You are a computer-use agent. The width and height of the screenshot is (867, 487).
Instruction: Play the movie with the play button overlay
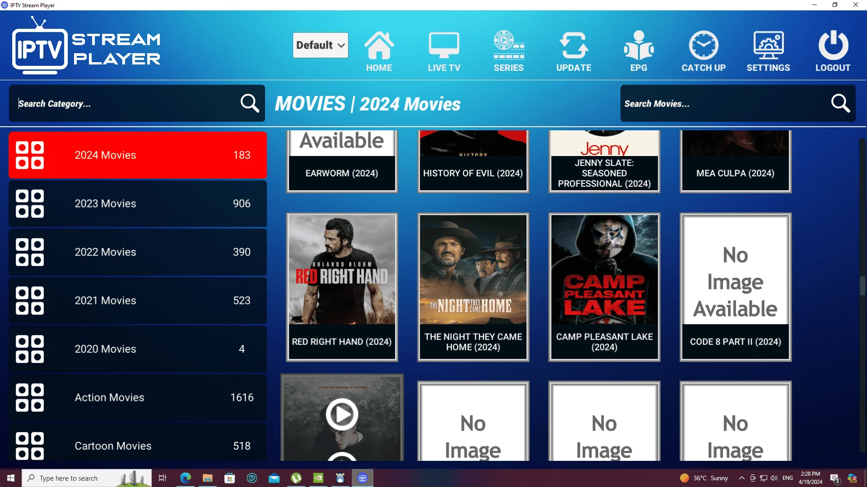[x=342, y=414]
